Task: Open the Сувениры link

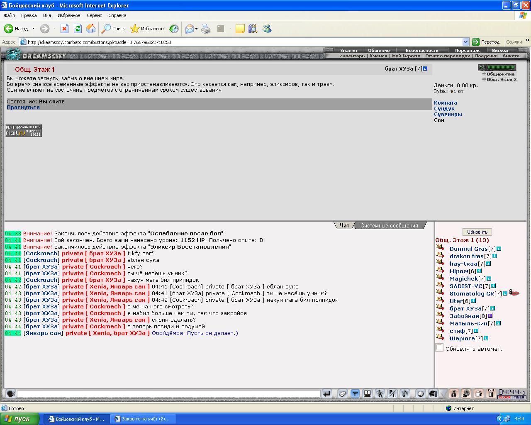Action: tap(448, 114)
